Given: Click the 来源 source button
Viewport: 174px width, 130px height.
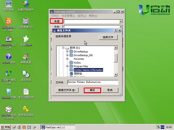Looking at the screenshot, I should [57, 21].
